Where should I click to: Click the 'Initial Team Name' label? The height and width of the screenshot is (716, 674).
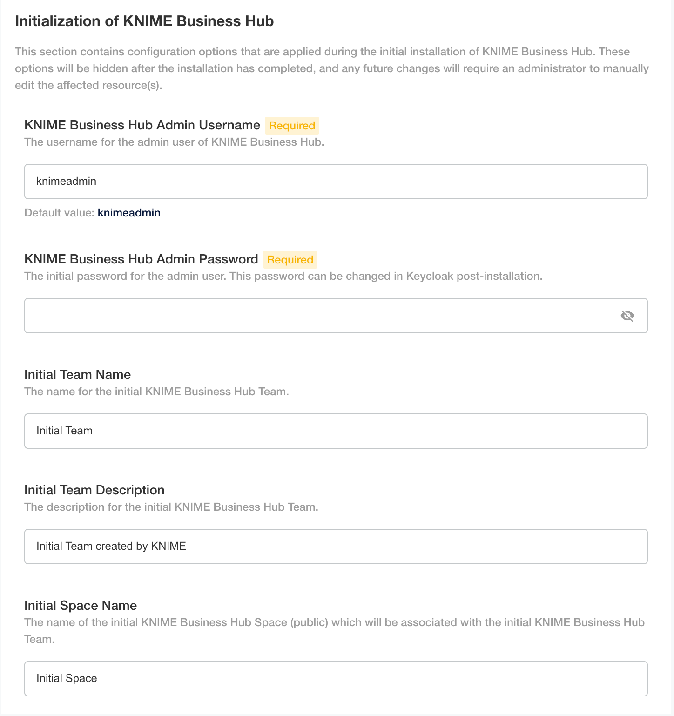pyautogui.click(x=77, y=375)
